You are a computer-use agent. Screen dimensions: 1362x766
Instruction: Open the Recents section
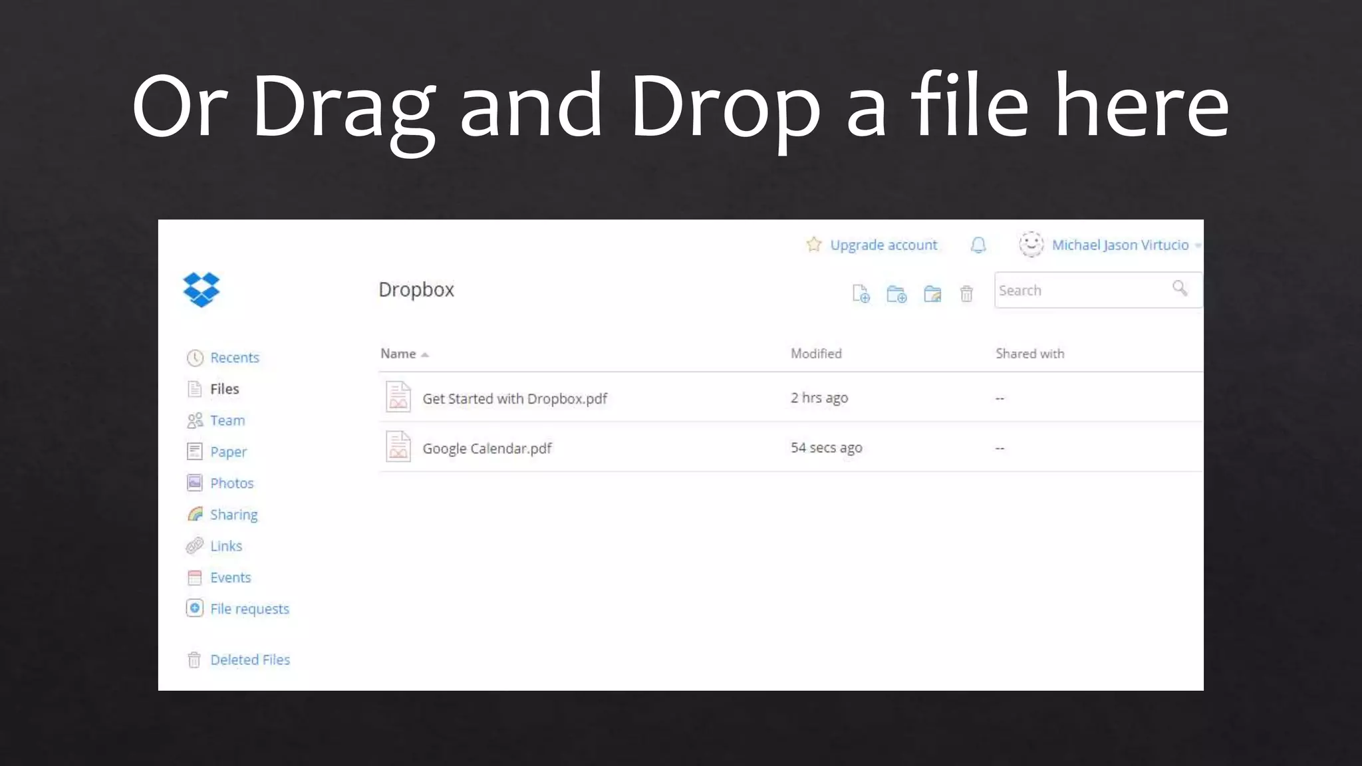(235, 358)
